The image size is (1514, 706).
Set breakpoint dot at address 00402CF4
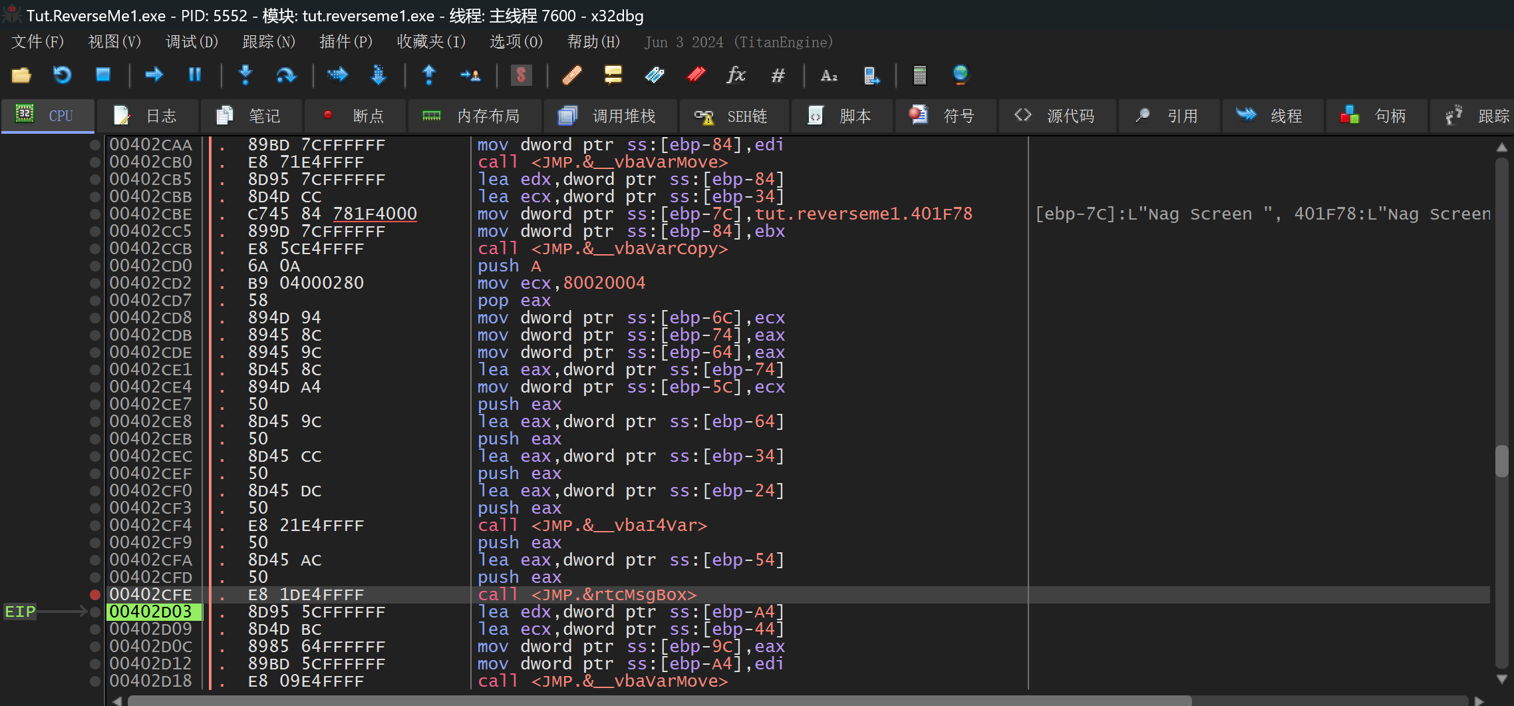(x=95, y=526)
